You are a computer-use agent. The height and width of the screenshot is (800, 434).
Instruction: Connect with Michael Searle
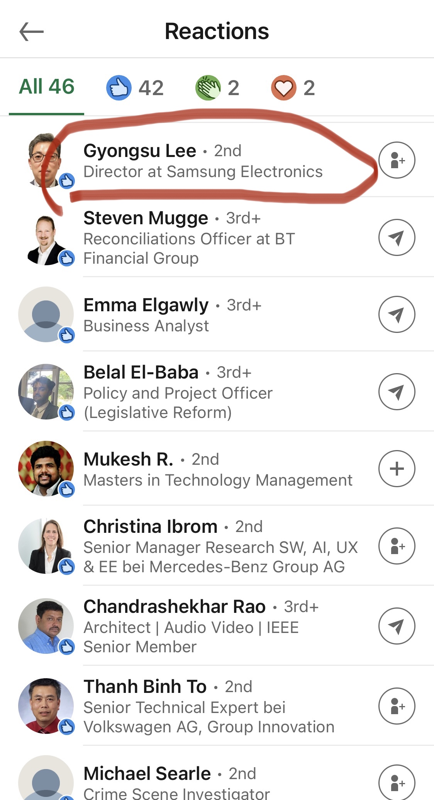(x=397, y=783)
